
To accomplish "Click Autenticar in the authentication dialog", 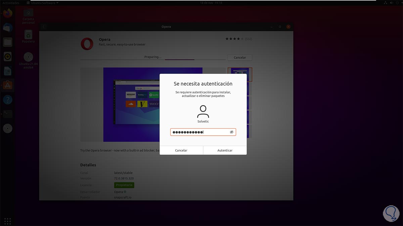I will 225,150.
